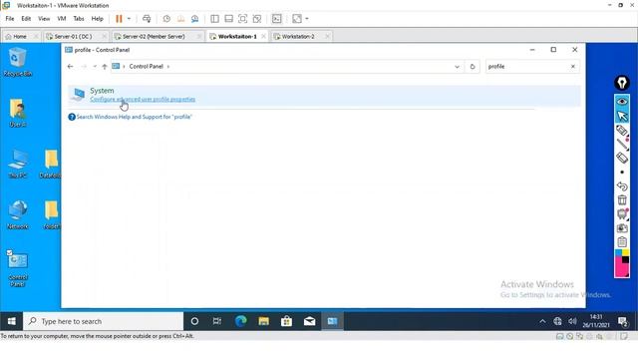Open the VMware Edit menu
Viewport: 638px width, 359px height.
(x=26, y=19)
